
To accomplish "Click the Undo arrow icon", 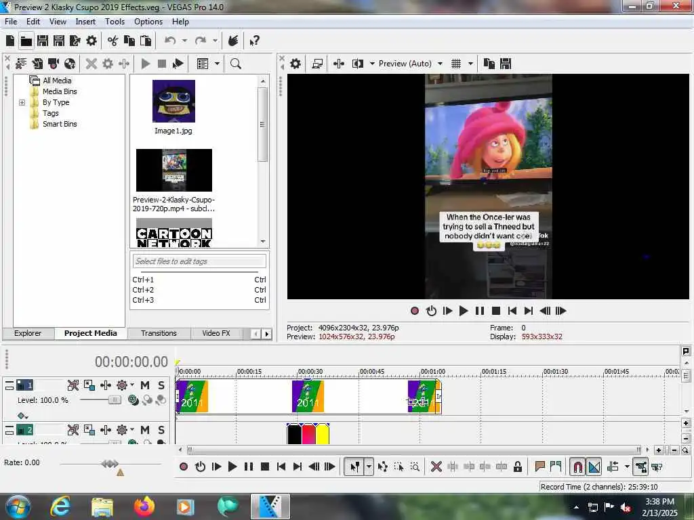I will pyautogui.click(x=170, y=41).
